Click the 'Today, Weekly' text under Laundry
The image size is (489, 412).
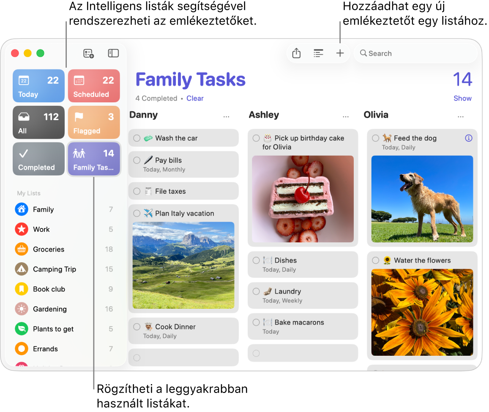click(282, 301)
